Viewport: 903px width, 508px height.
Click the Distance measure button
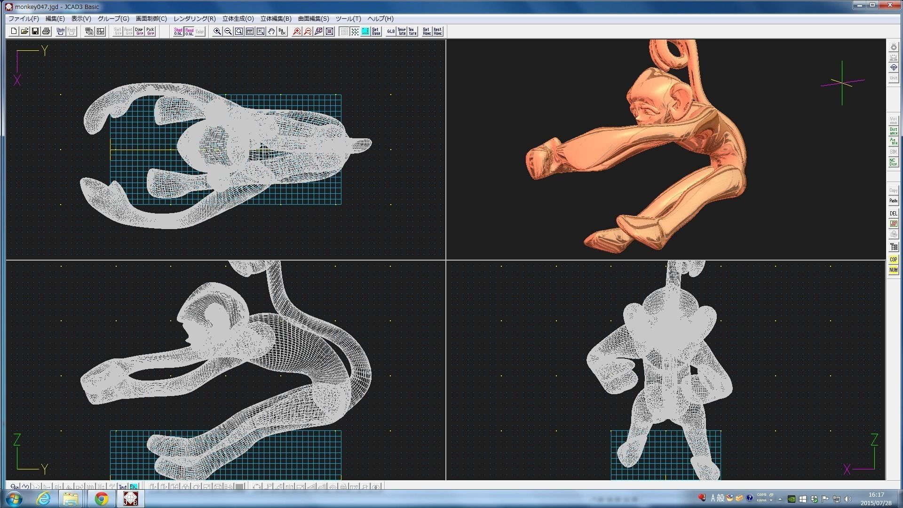(893, 131)
